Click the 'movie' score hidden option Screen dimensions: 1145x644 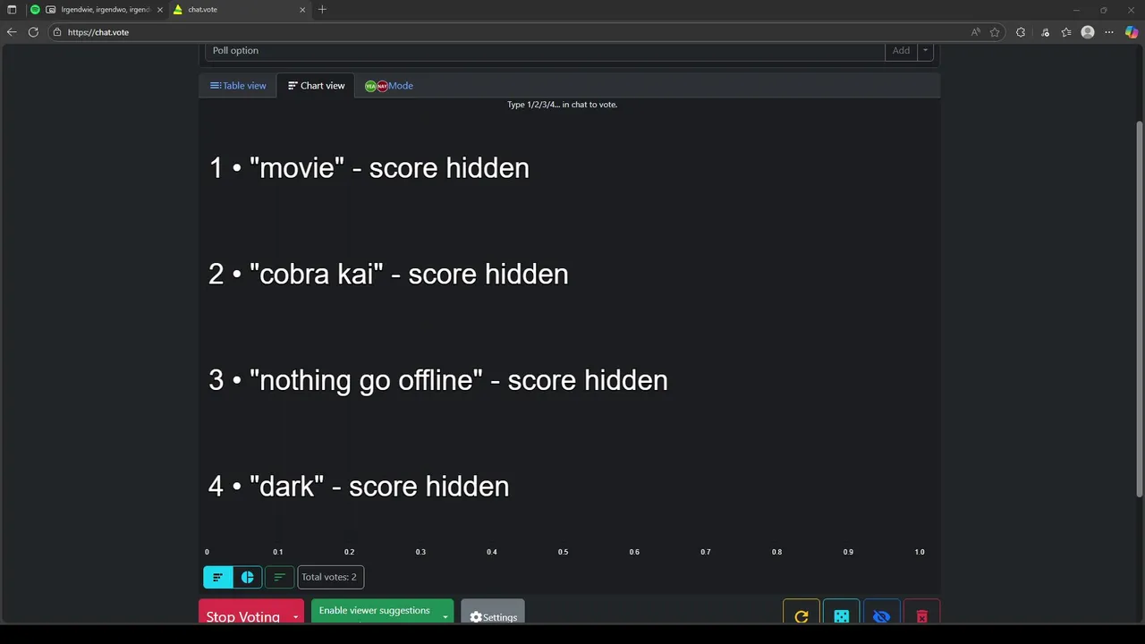(x=369, y=168)
